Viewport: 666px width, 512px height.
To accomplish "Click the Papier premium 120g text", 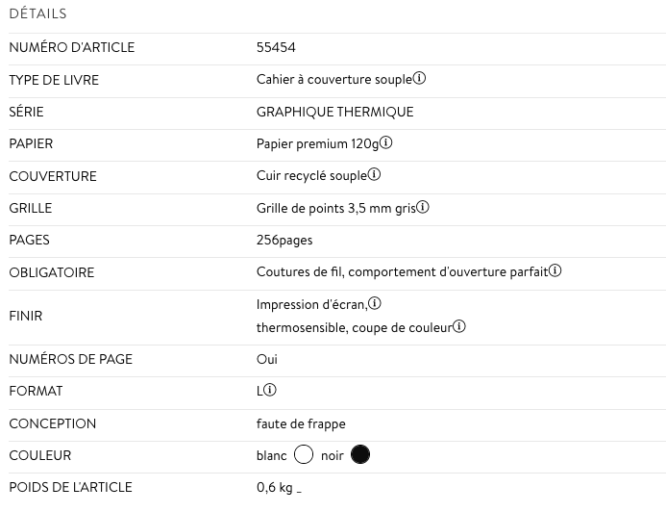I will pos(317,143).
